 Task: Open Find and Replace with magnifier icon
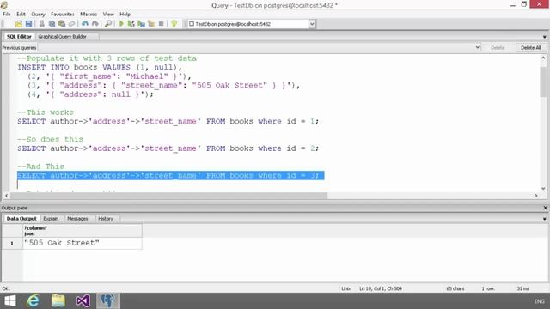point(108,24)
